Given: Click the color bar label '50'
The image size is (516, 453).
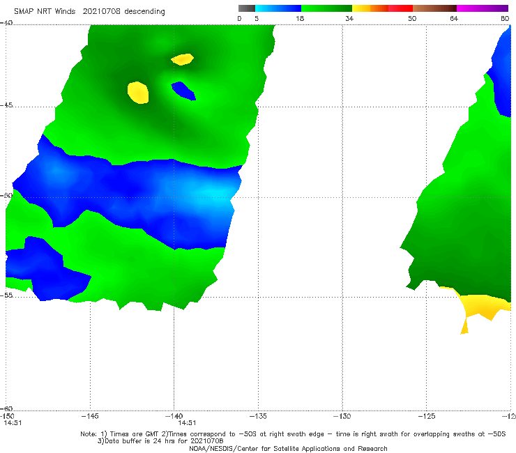Looking at the screenshot, I should [412, 18].
